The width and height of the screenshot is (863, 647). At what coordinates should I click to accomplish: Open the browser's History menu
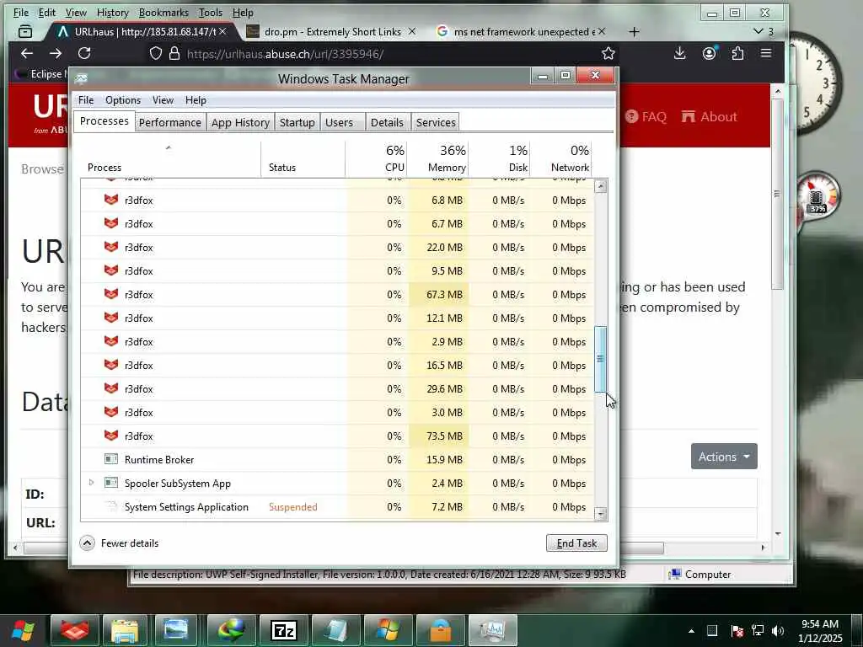pos(112,12)
